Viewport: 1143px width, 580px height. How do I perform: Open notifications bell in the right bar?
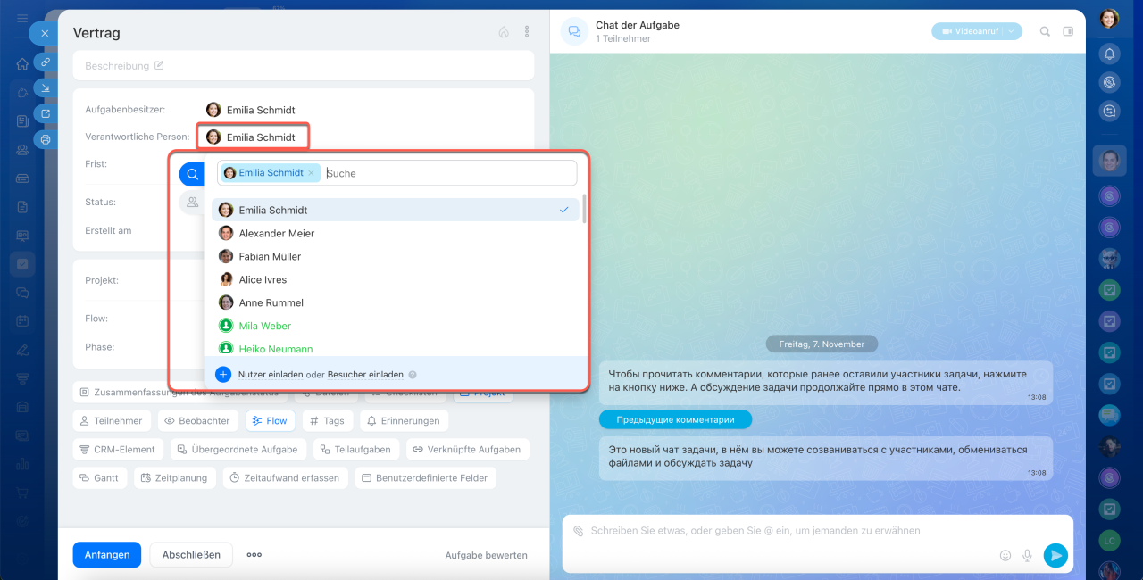[x=1109, y=54]
